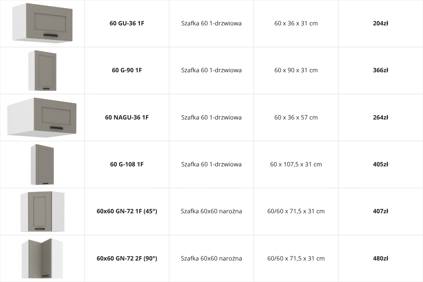Click the product name 60 GU-36 1F
Viewport: 423px width, 282px height.
click(127, 24)
